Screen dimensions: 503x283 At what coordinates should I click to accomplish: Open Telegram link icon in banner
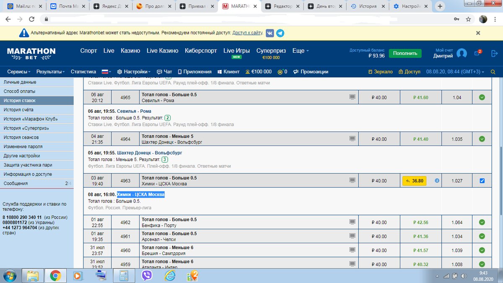(280, 33)
